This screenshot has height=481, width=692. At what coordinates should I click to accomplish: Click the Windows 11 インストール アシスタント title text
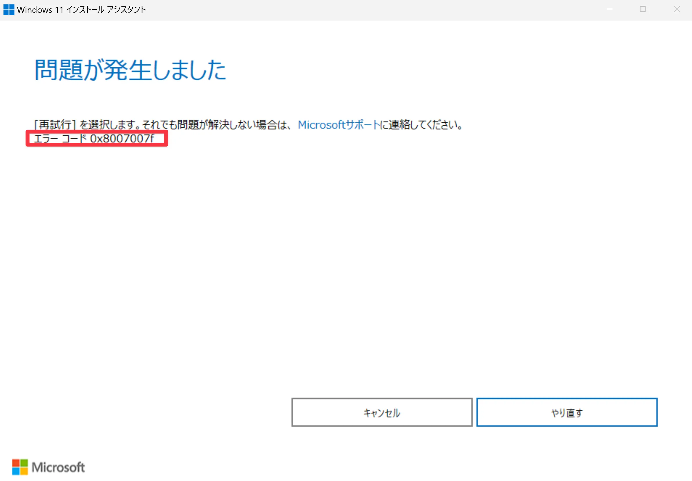click(x=81, y=10)
